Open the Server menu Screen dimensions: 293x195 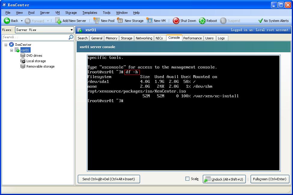pyautogui.click(x=45, y=13)
